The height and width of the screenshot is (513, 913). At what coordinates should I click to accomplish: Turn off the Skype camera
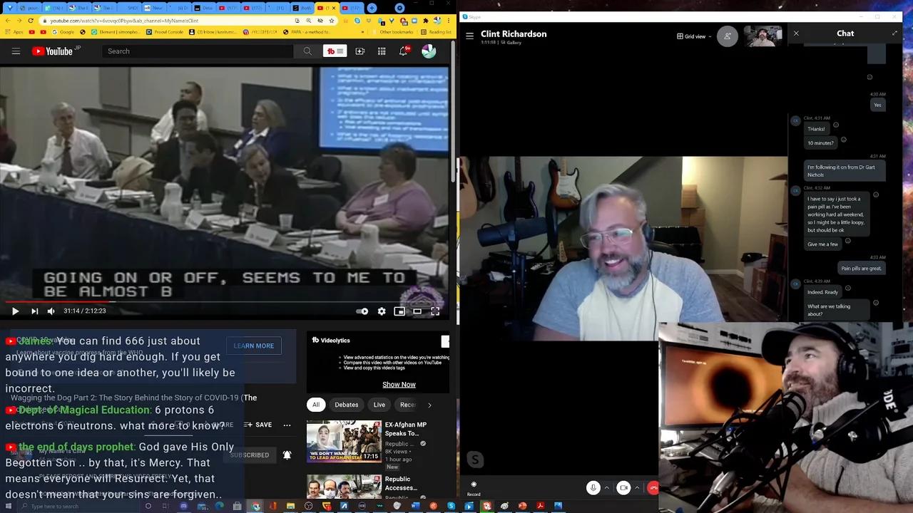point(623,488)
